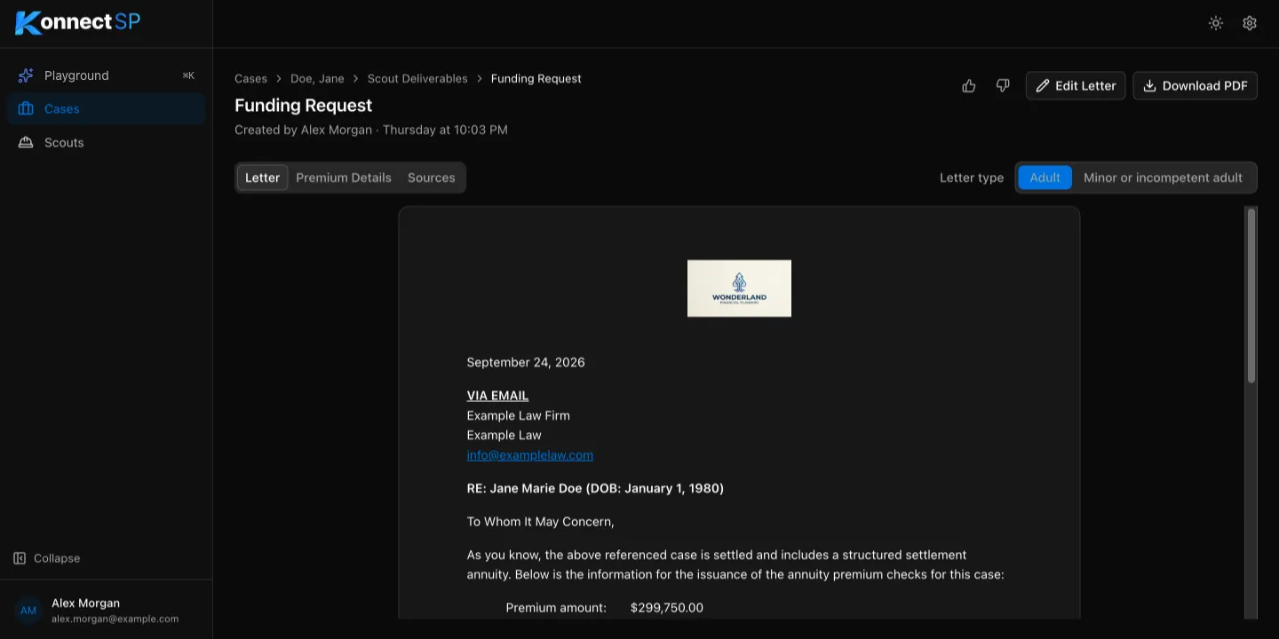Click the letter vertical scrollbar
This screenshot has width=1279, height=639.
coord(1251,296)
